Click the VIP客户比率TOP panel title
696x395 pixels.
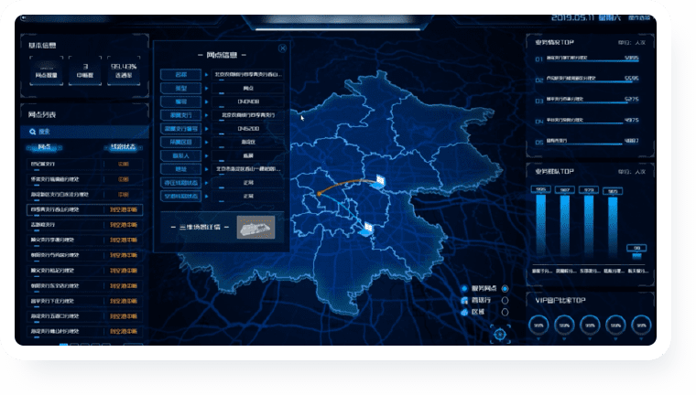pos(560,301)
